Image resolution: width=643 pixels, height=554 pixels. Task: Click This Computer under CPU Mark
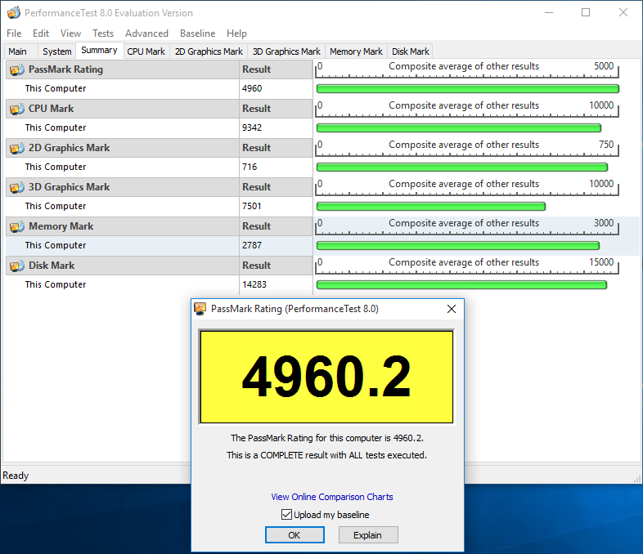(56, 127)
